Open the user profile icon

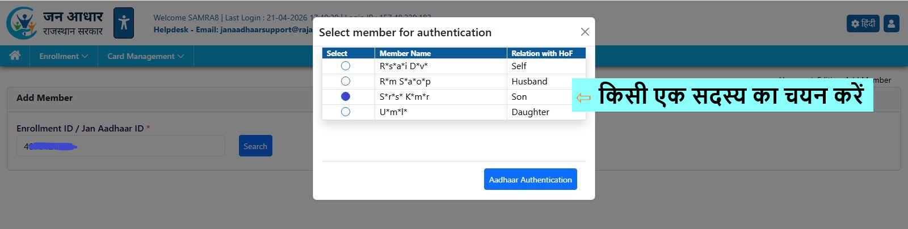[891, 24]
